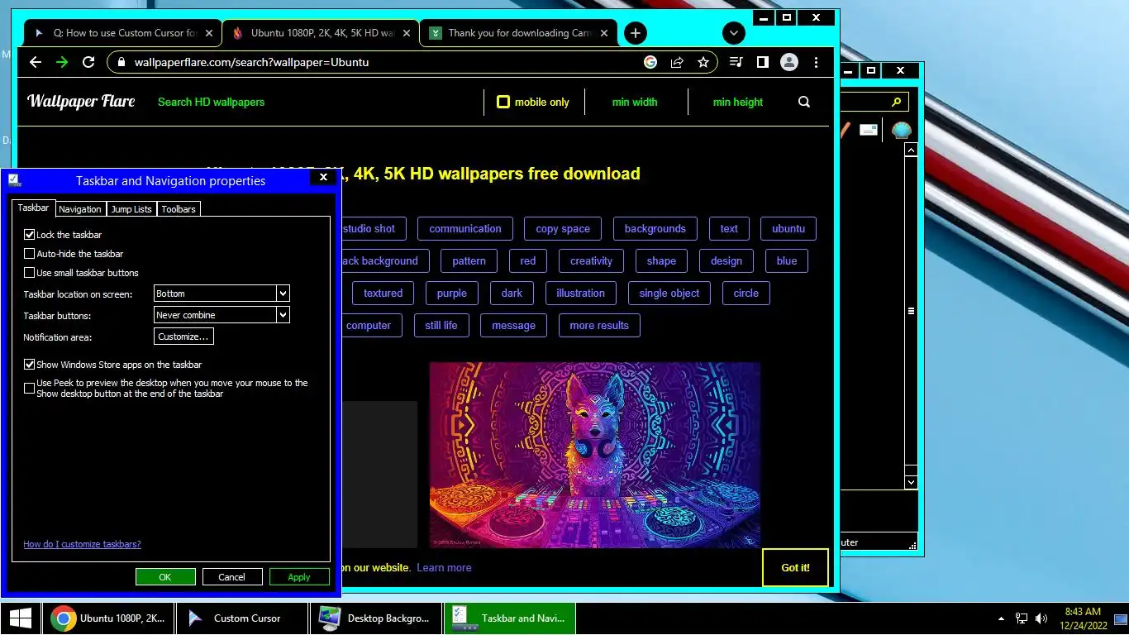Image resolution: width=1129 pixels, height=635 pixels.
Task: Open the Windows Start button
Action: pos(20,618)
